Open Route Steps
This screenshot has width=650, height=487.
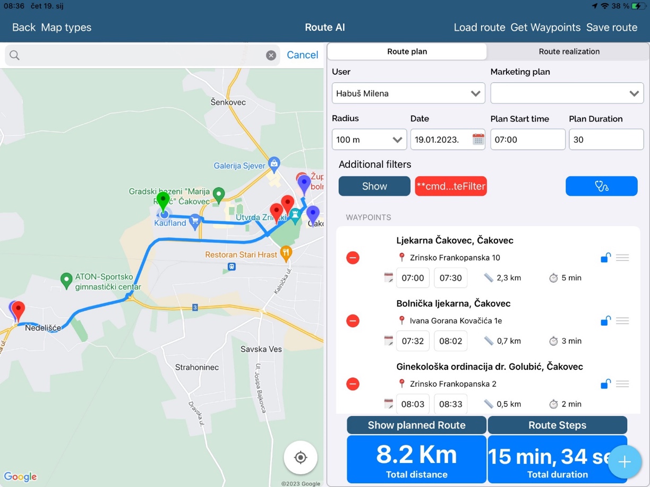coord(557,425)
